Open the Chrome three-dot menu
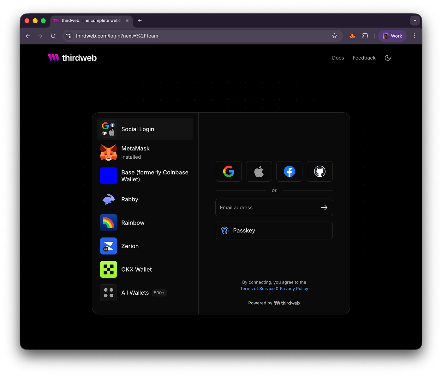 pos(414,36)
